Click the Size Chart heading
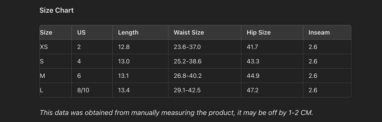Screen dimensions: 382x122 [x=57, y=10]
